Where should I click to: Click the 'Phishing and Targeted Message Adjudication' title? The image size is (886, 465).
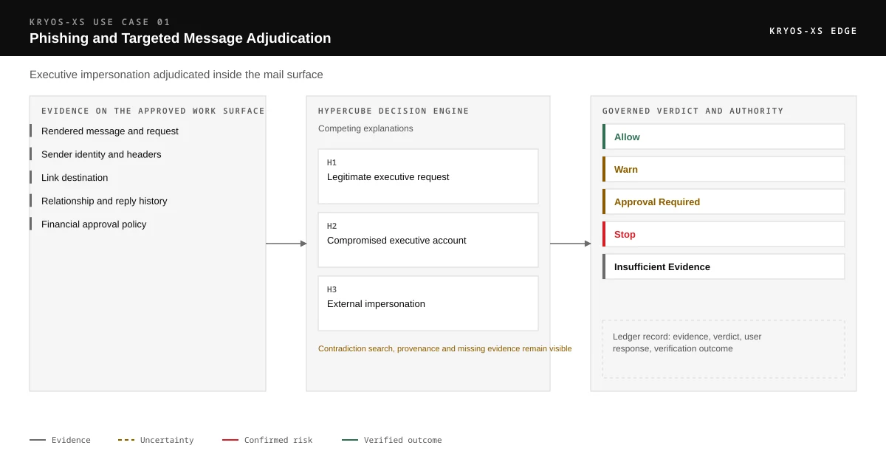pyautogui.click(x=180, y=38)
